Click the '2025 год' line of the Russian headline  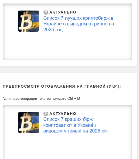53,30
